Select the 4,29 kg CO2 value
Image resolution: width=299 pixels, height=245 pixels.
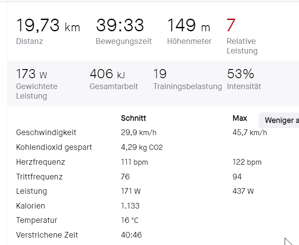(142, 147)
